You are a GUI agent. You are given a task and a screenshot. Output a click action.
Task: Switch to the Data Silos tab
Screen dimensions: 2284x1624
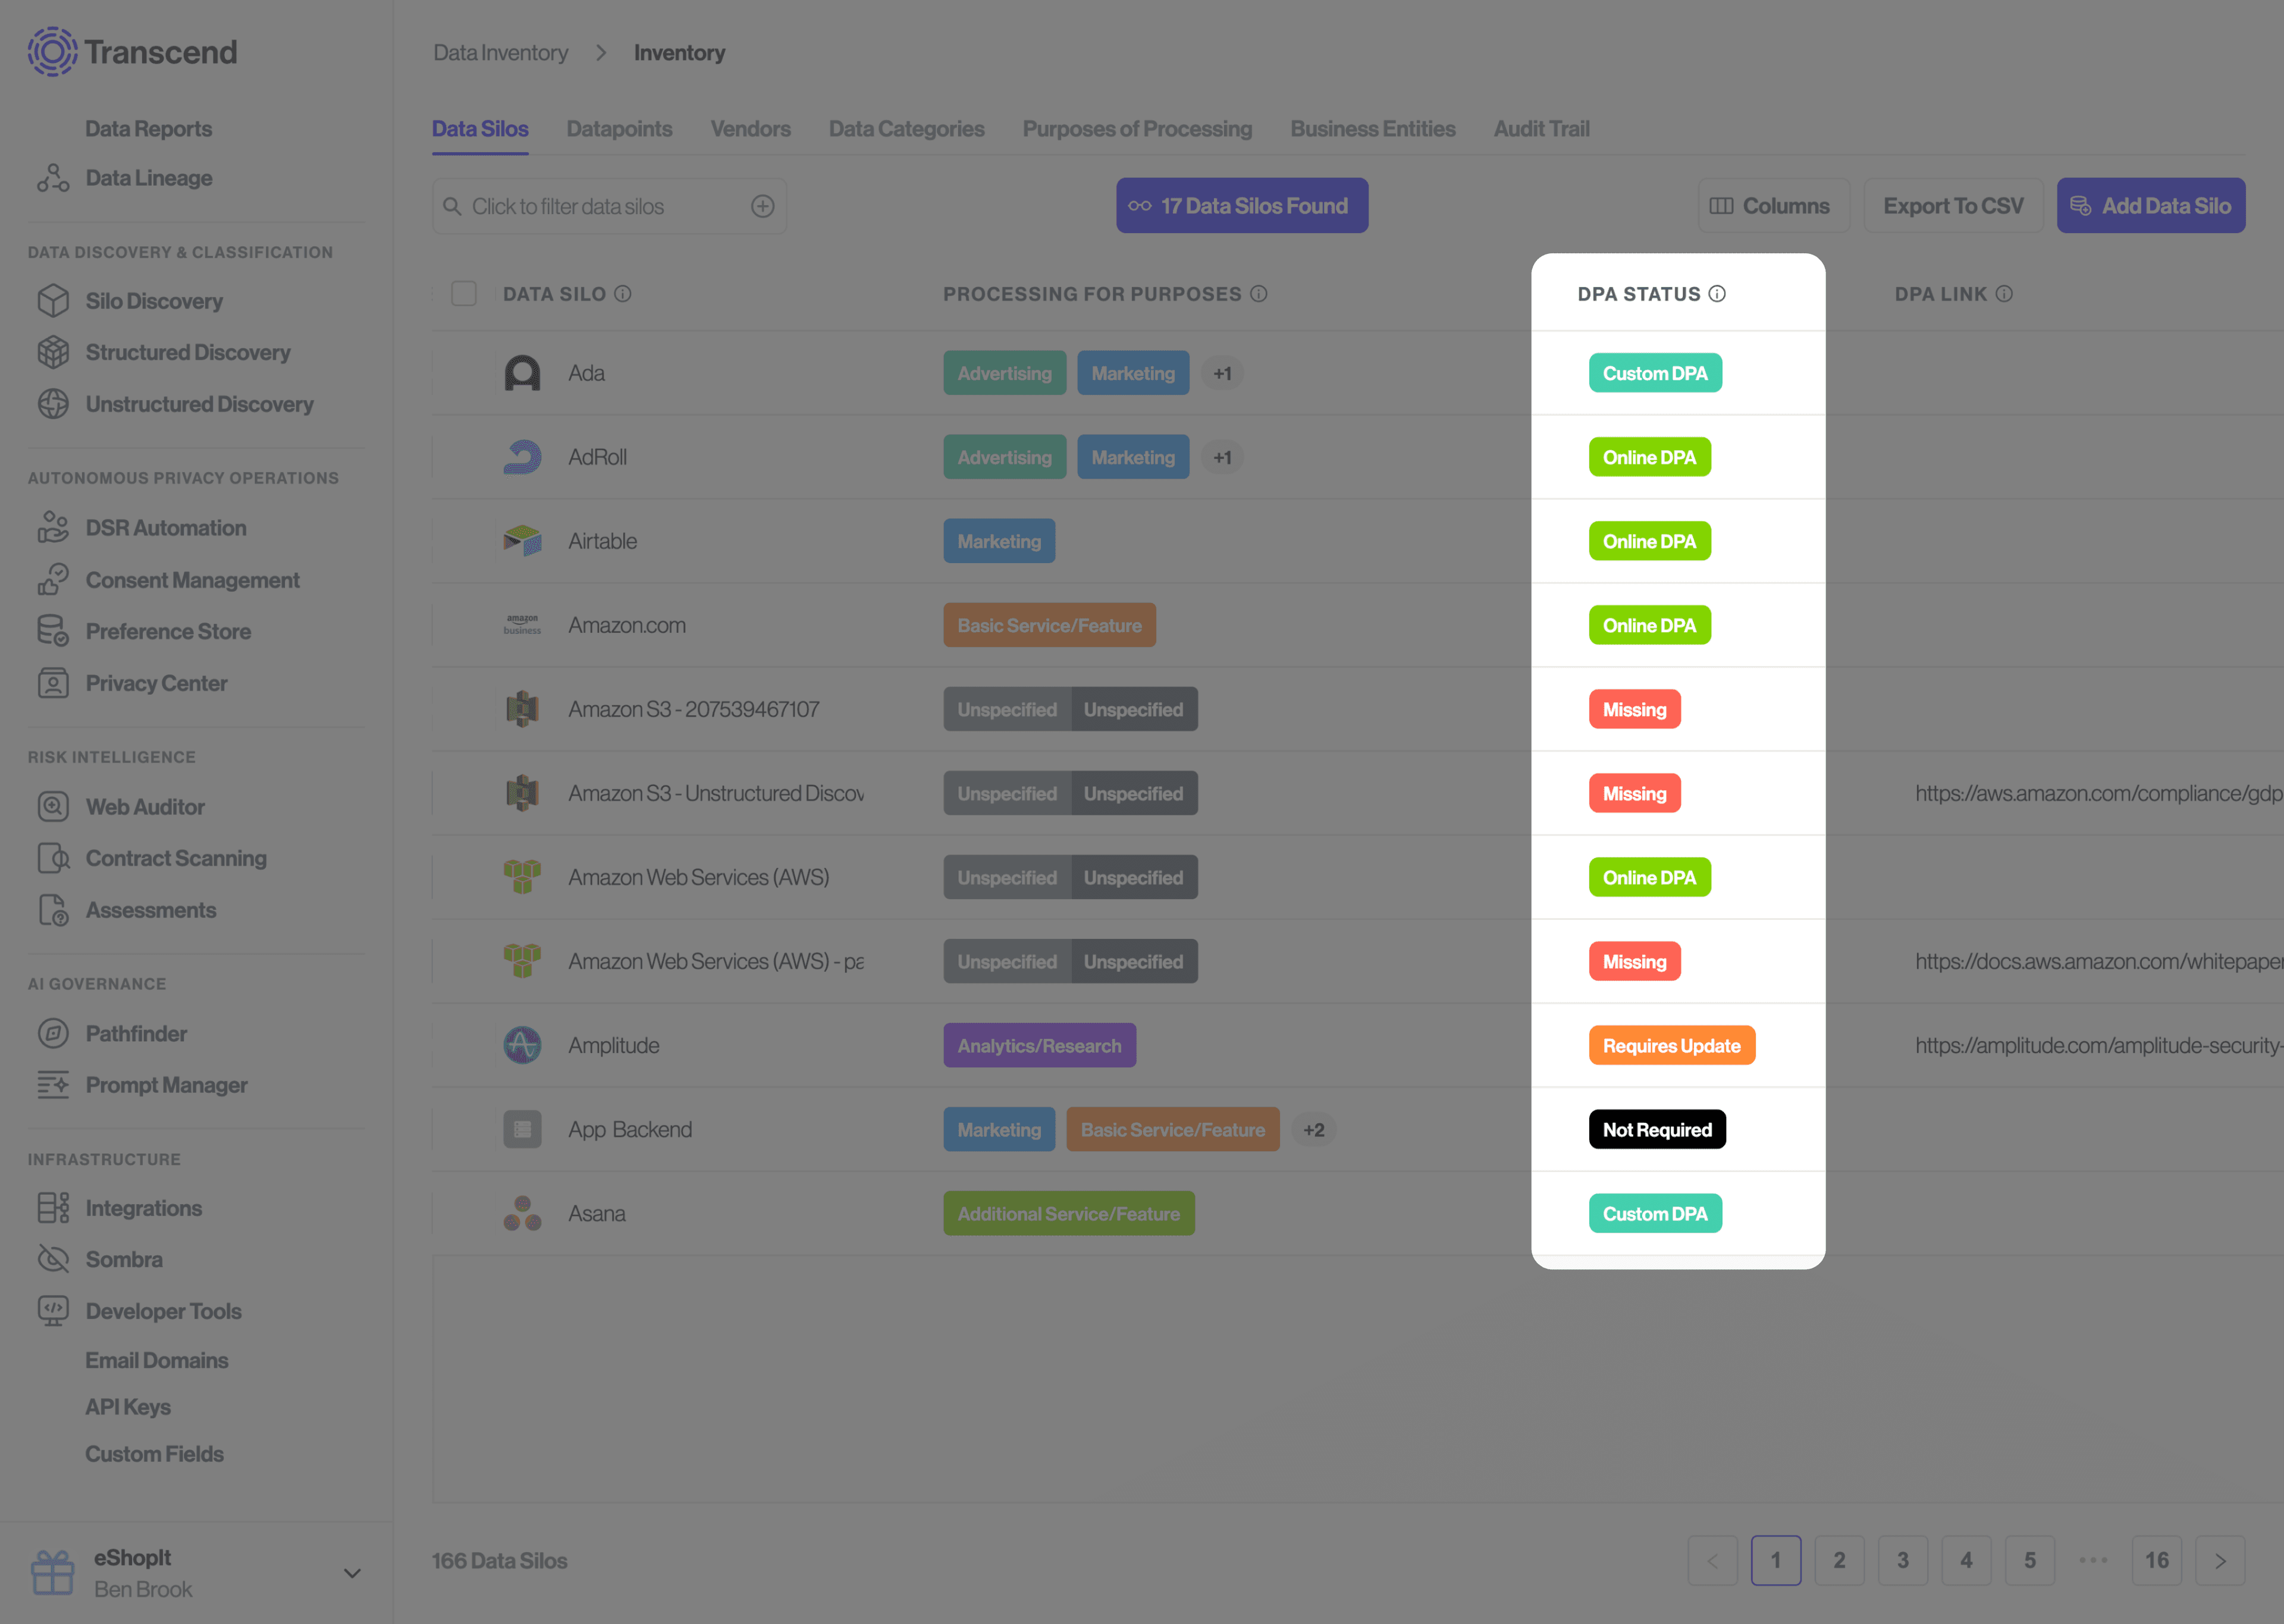tap(480, 129)
